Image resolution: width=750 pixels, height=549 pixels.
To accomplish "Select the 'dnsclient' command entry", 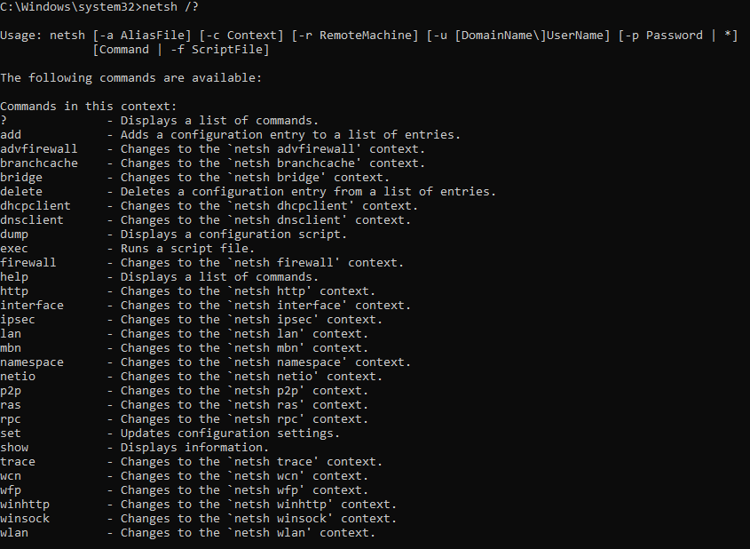I will coord(32,220).
